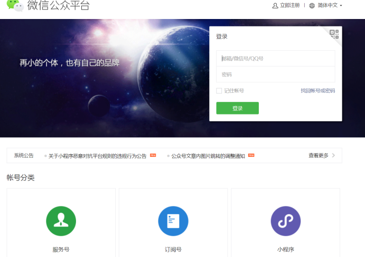365x257 pixels.
Task: Open 公众号文章内图片跳转的调整通知 announcement
Action: point(208,156)
